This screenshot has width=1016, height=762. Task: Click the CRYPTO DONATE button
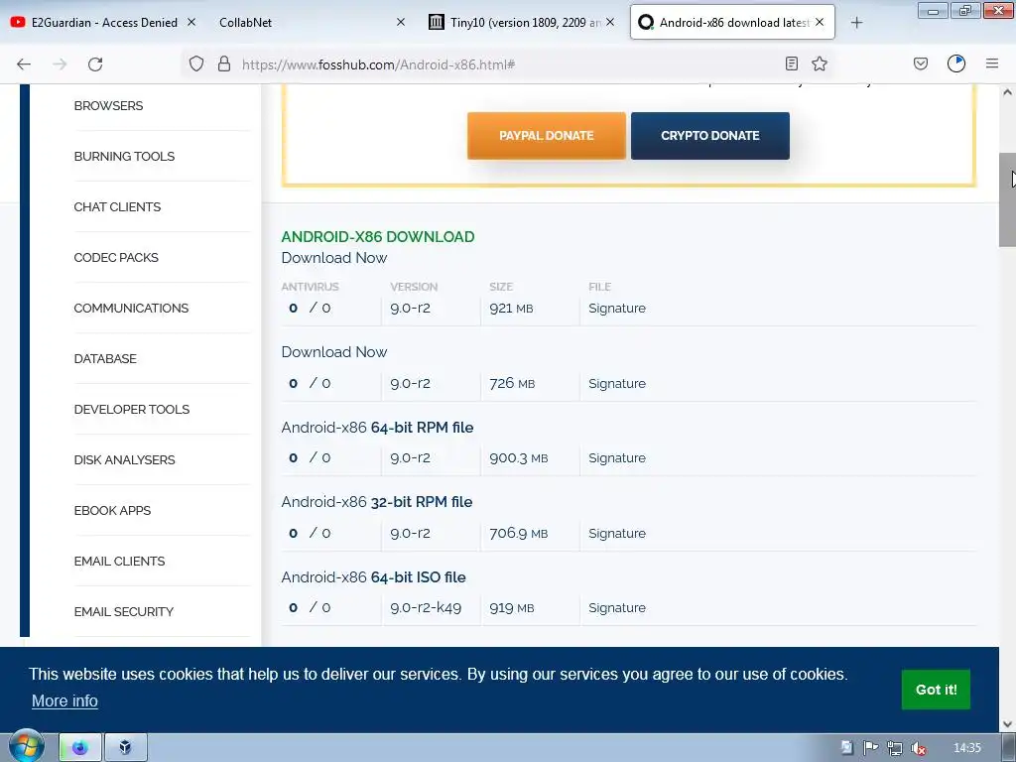(x=710, y=135)
